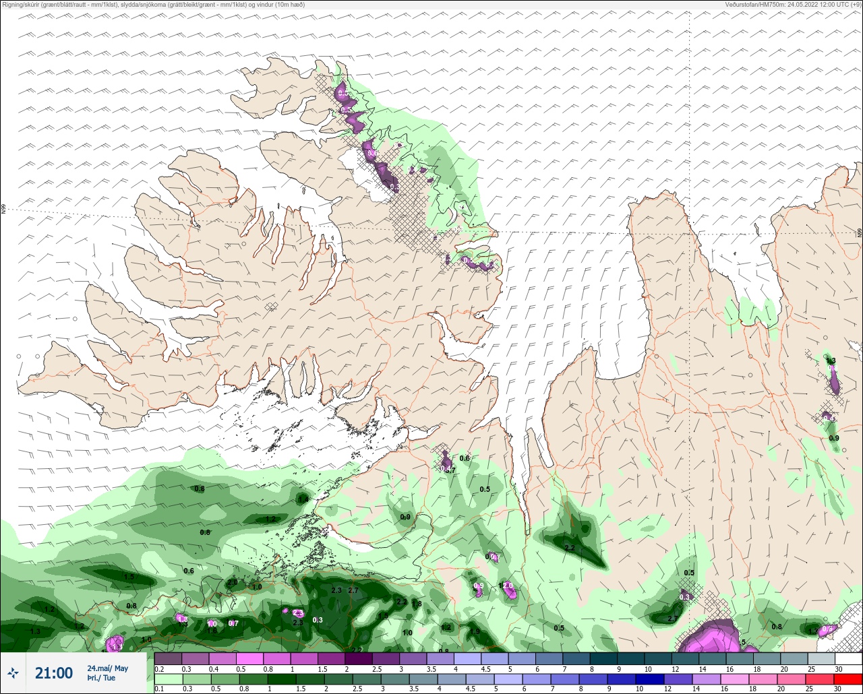Screen dimensions: 863x694
Task: Pick the snow scale 4–4.5 mm lavender swatch
Action: (468, 658)
